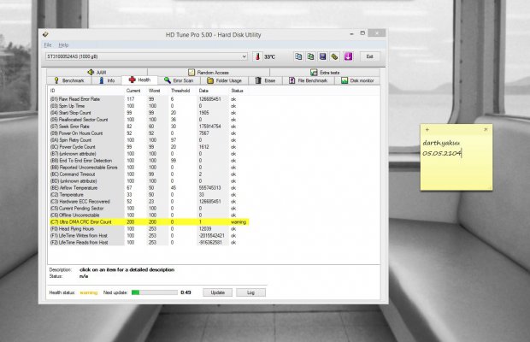Select the Seek Error Rate row

tap(149, 127)
